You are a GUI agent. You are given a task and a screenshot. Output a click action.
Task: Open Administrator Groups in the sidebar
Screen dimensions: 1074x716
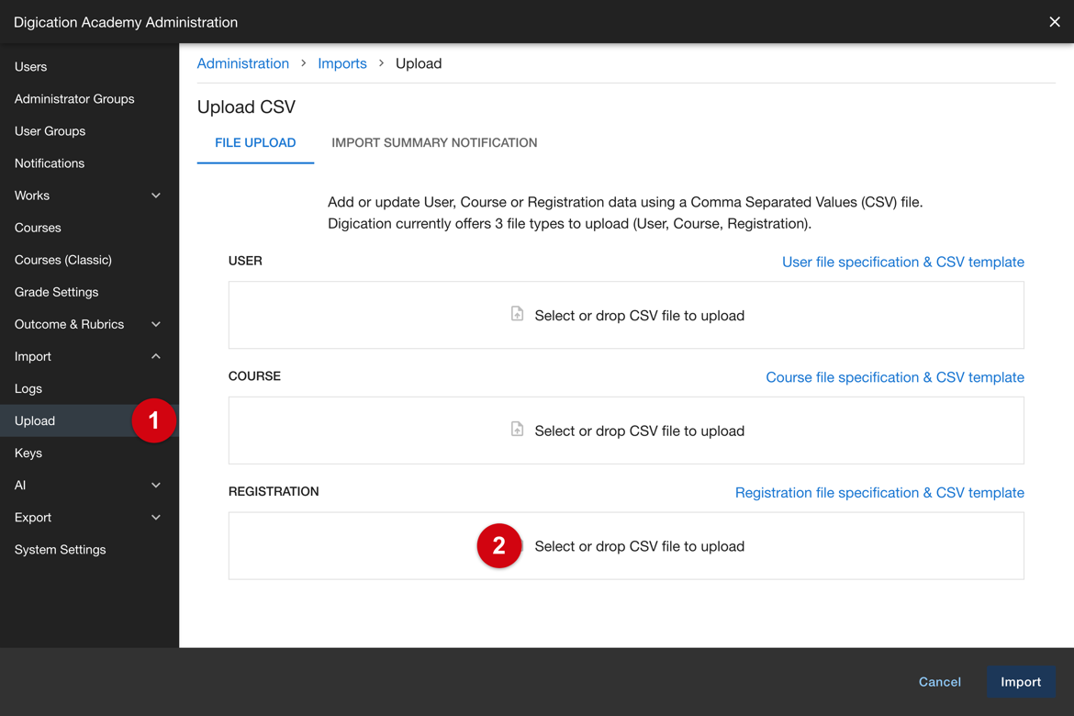74,98
